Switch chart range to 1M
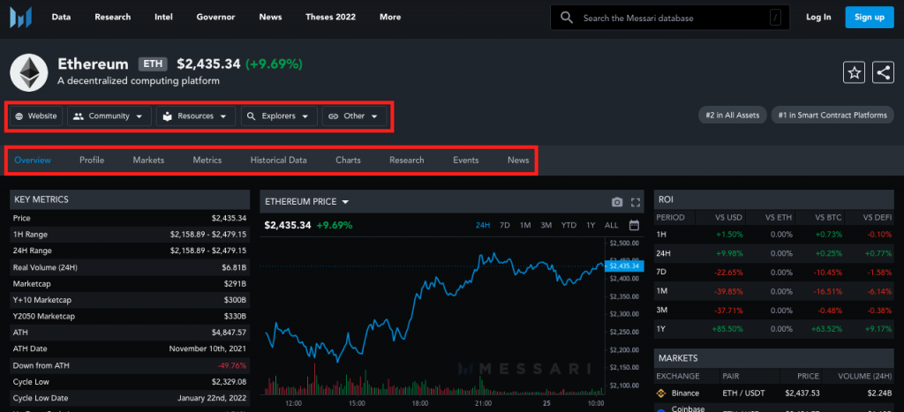The image size is (904, 412). [525, 225]
